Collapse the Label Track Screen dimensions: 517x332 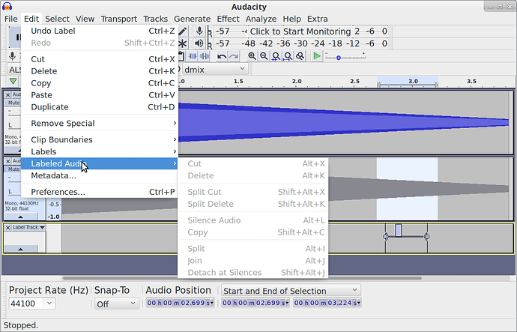20,250
